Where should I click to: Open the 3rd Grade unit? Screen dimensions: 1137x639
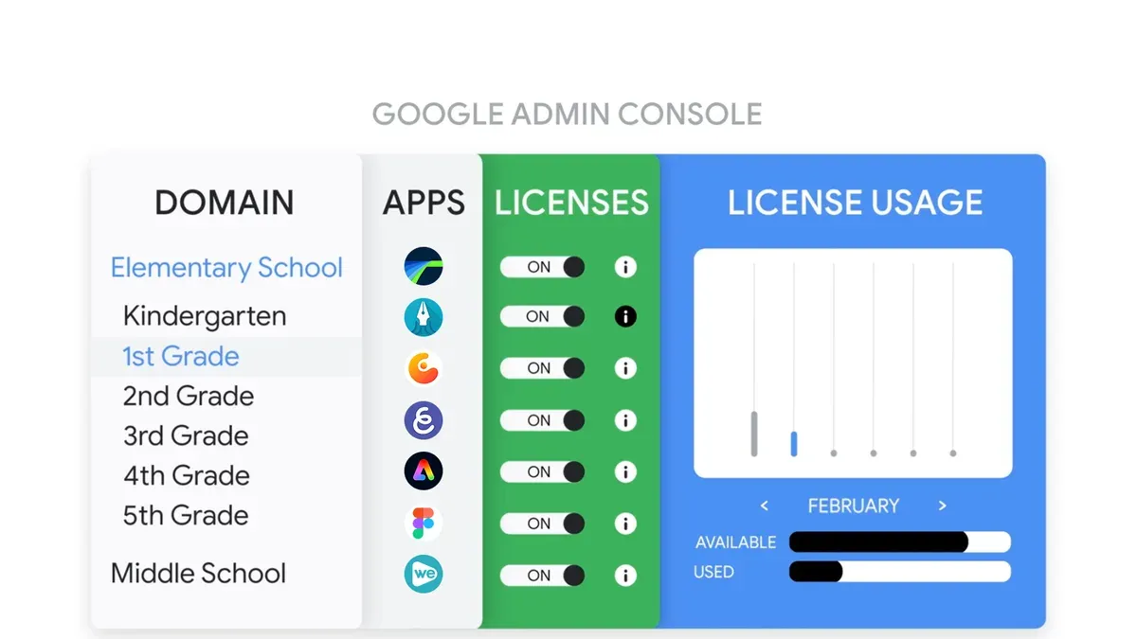pyautogui.click(x=186, y=435)
